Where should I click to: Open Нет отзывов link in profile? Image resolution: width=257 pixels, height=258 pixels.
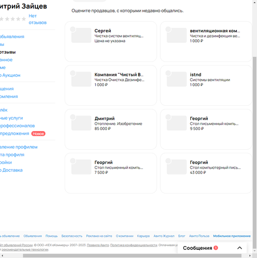point(37,19)
